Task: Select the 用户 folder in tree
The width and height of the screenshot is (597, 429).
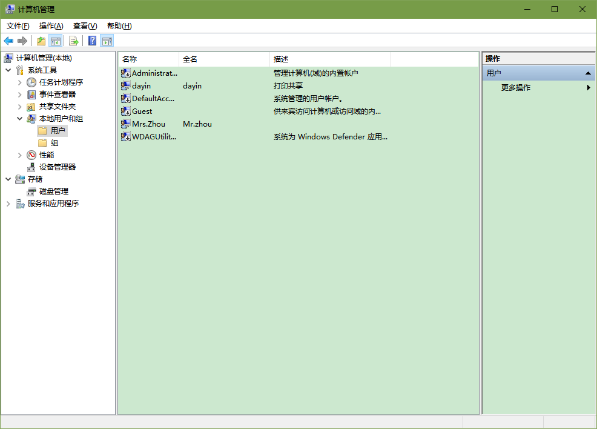Action: [53, 131]
